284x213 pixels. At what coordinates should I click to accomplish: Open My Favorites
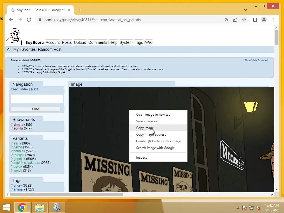(24, 49)
